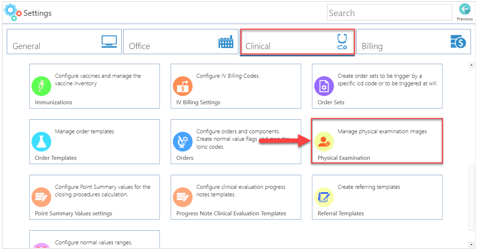Image resolution: width=477 pixels, height=249 pixels.
Task: Select the Clinical tab
Action: click(297, 42)
